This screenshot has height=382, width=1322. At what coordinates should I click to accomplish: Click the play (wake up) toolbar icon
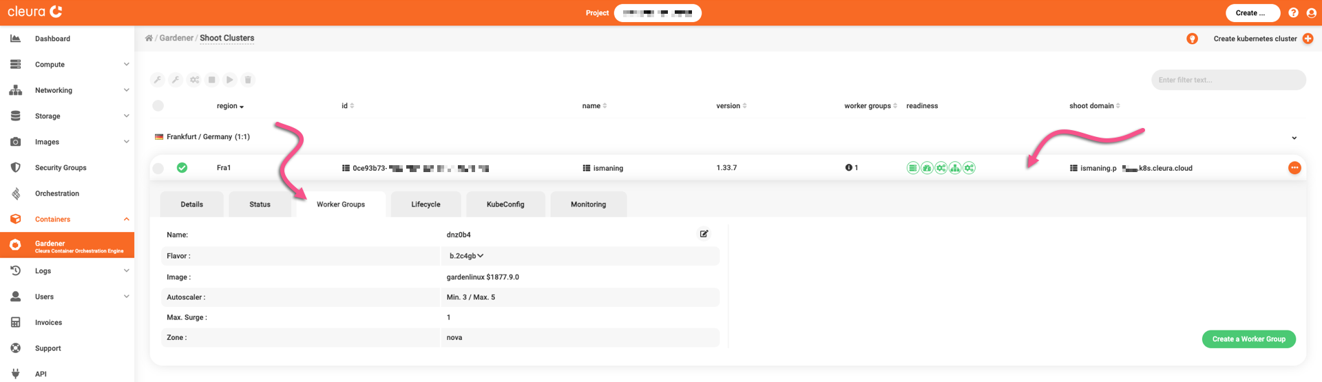(230, 80)
